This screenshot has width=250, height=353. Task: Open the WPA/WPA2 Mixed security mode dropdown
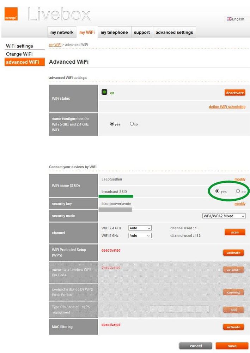[x=224, y=216]
